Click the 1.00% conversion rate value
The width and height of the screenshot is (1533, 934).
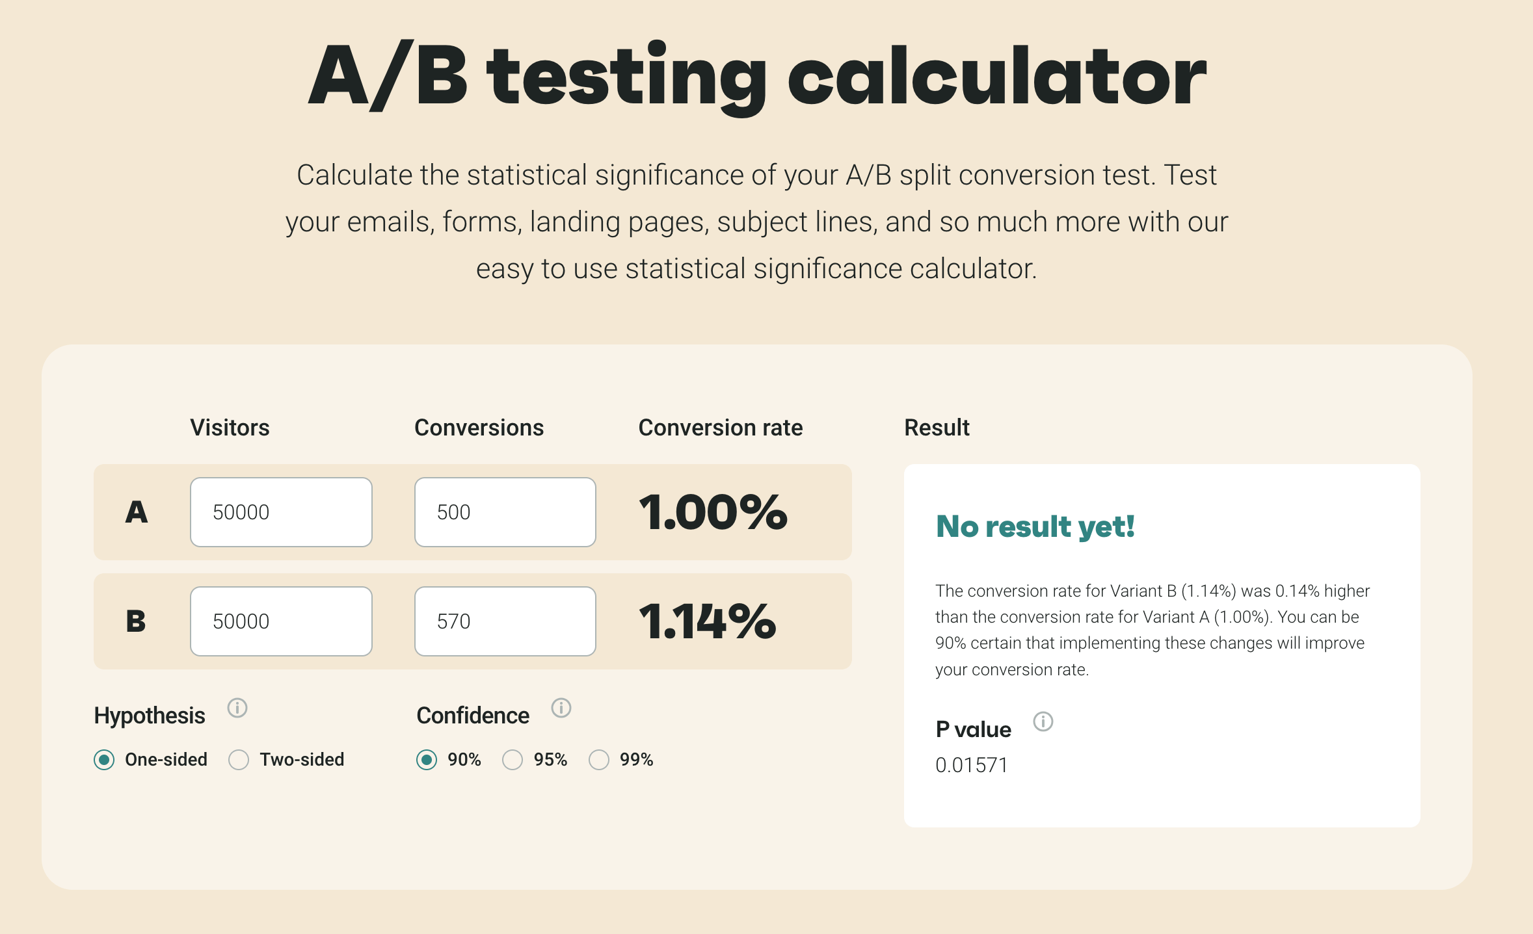tap(711, 513)
